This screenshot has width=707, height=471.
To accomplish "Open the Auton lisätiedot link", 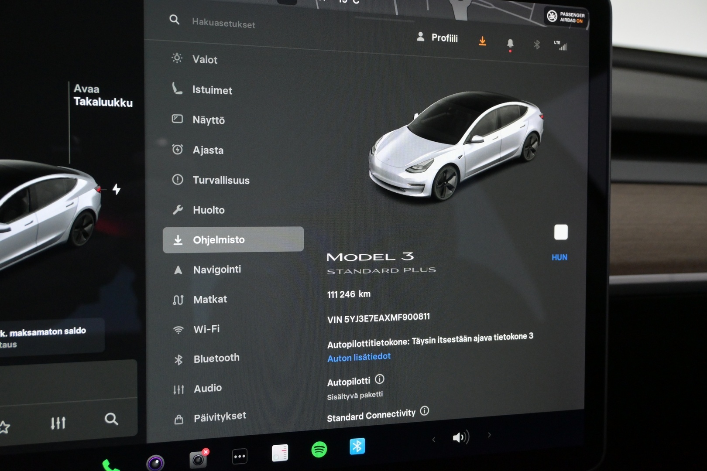I will pyautogui.click(x=359, y=357).
